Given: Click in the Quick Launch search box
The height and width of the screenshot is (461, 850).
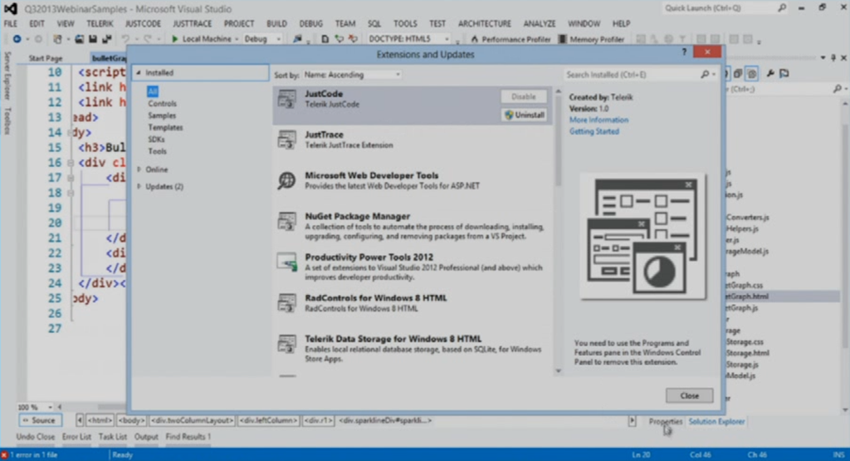Looking at the screenshot, I should [718, 8].
